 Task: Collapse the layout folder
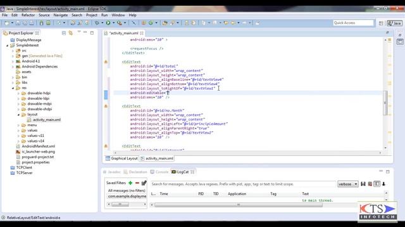[x=18, y=115]
